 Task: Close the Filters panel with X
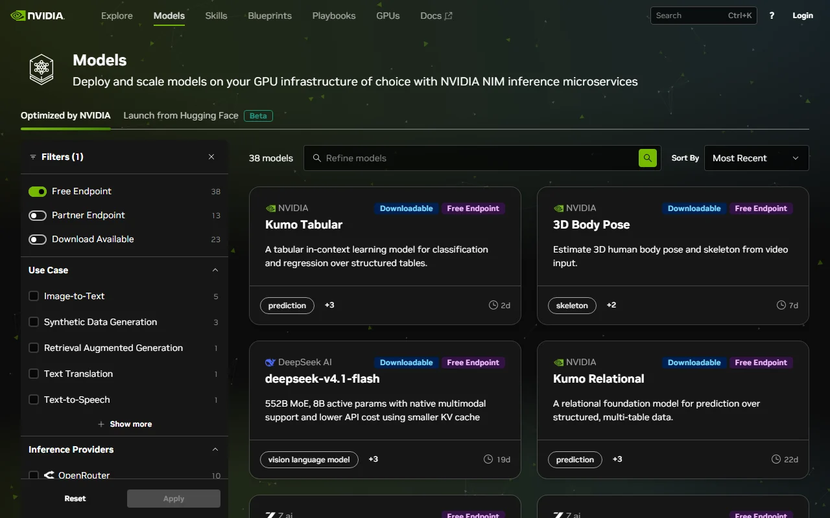click(211, 157)
